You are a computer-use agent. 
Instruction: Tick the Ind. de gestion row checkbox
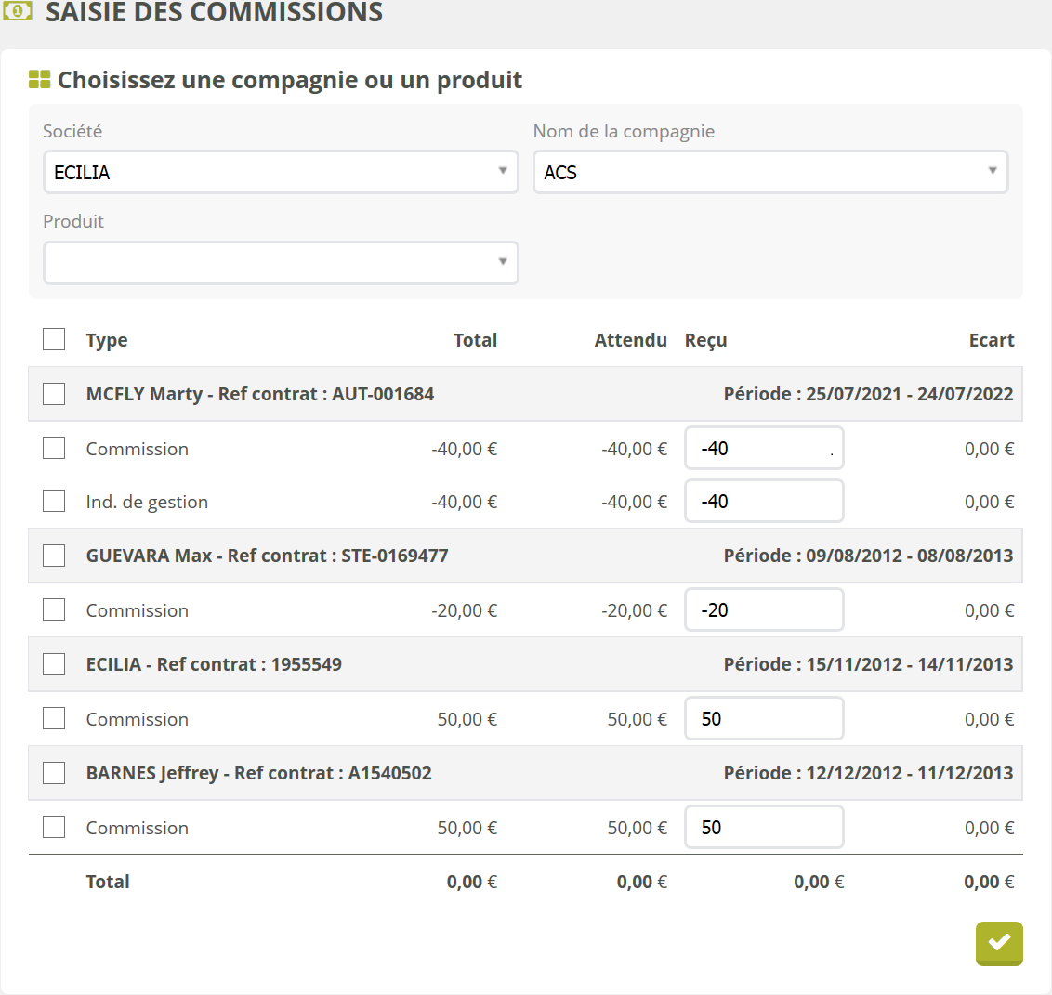click(x=54, y=502)
